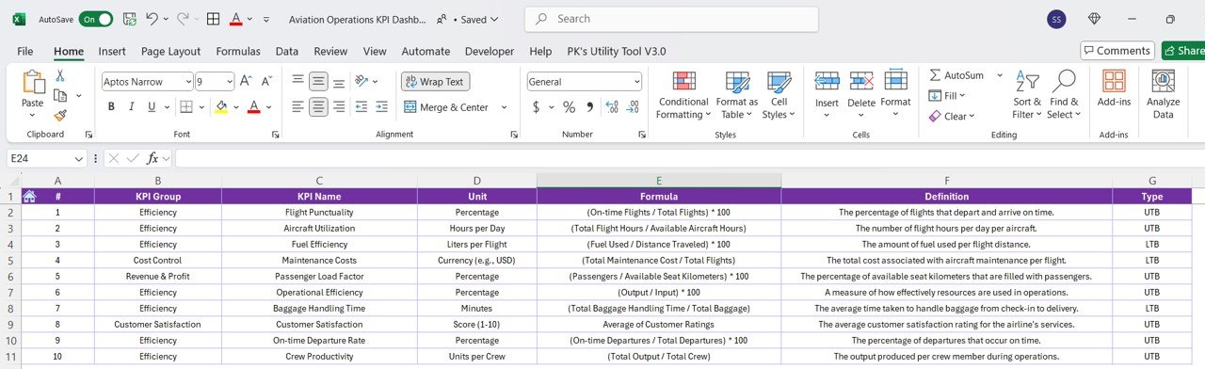
Task: Open Conditional Formatting menu
Action: click(683, 95)
